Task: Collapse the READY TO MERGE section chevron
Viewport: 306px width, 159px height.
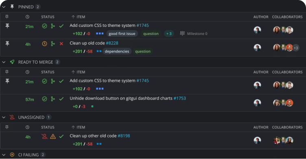Action: 4,62
